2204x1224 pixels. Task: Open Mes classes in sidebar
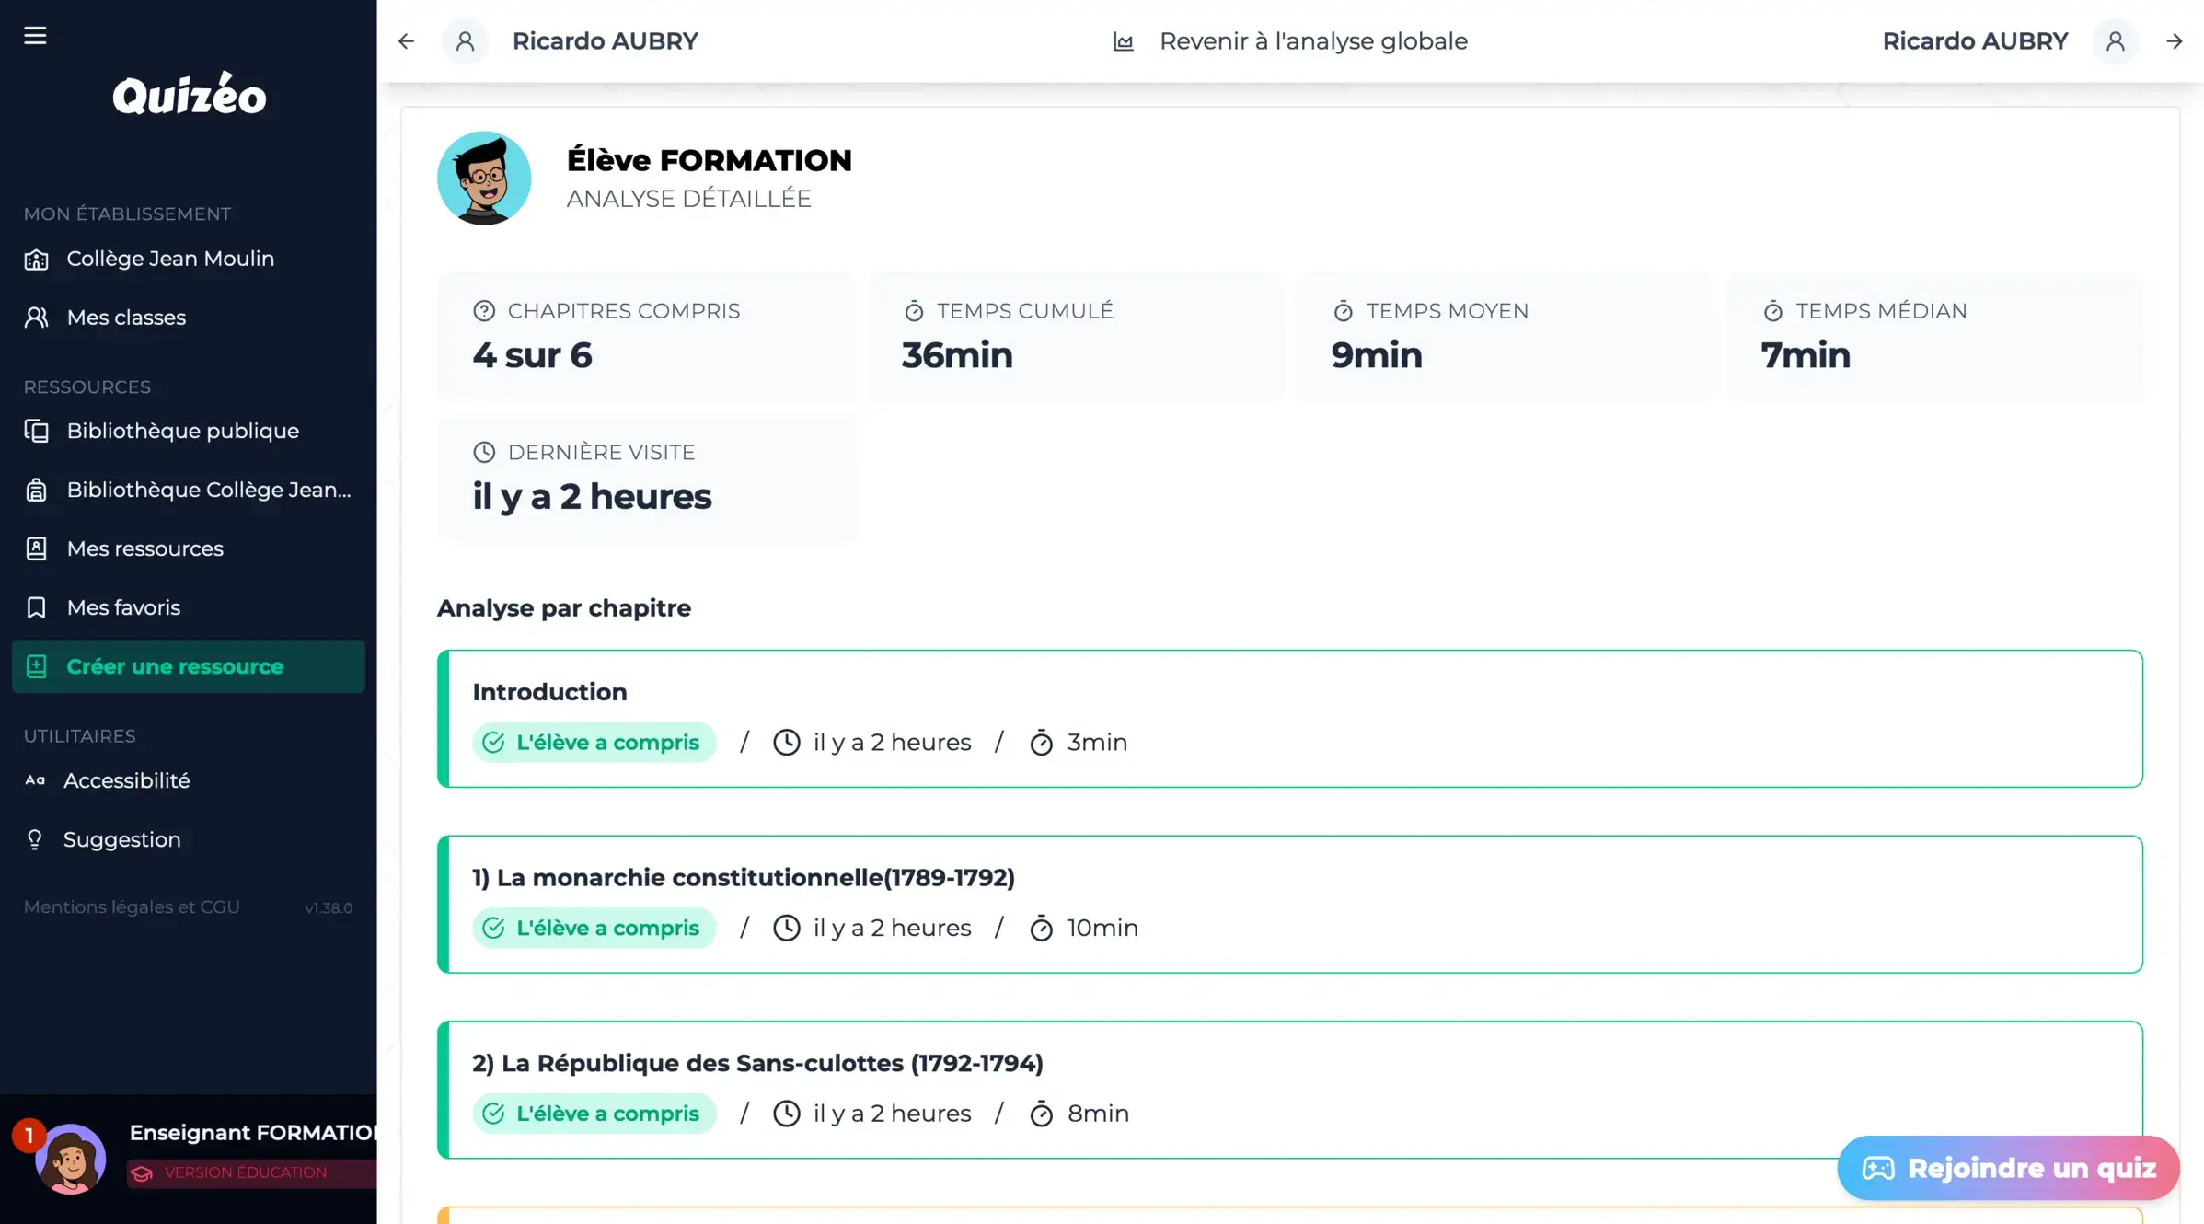(x=126, y=318)
